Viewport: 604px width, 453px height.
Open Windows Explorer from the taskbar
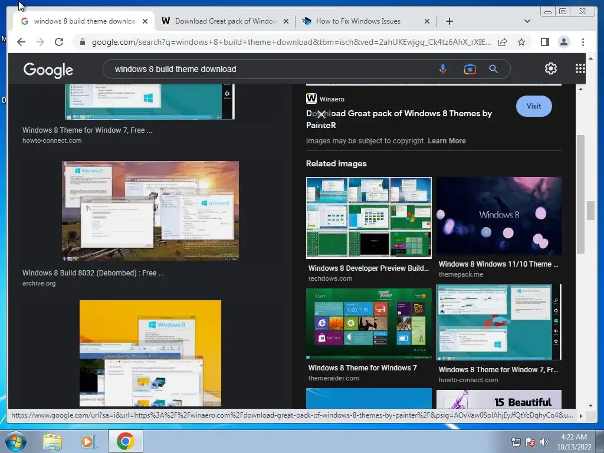pyautogui.click(x=52, y=442)
